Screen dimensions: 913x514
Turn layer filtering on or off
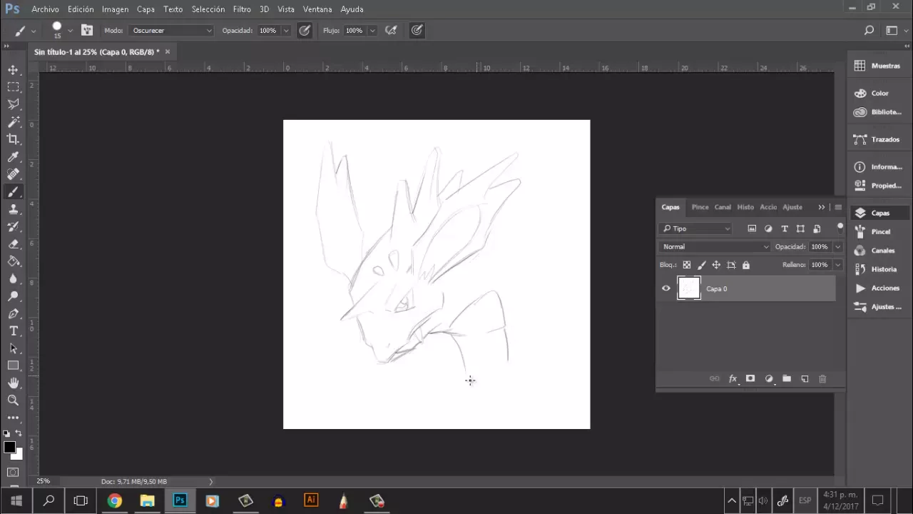[840, 228]
